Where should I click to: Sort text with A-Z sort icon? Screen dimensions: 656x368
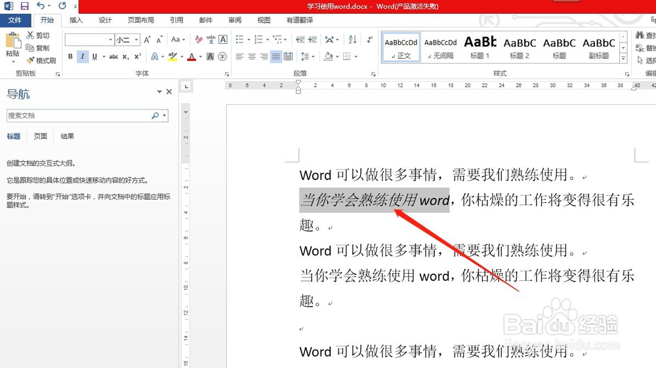tap(352, 40)
